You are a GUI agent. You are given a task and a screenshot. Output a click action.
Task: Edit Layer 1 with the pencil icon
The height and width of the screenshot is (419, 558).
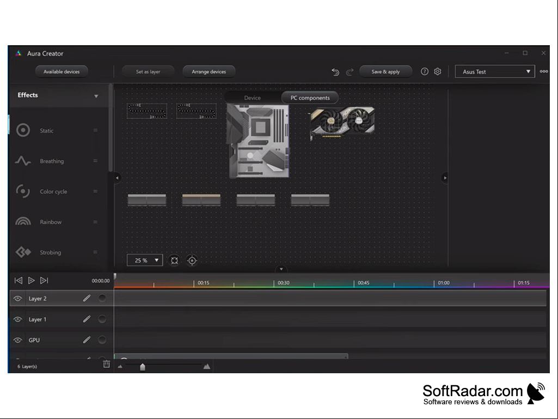pos(87,319)
